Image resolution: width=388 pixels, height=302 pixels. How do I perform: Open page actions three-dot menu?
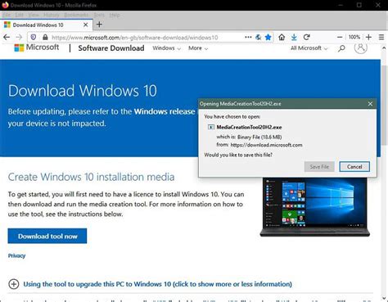click(248, 37)
